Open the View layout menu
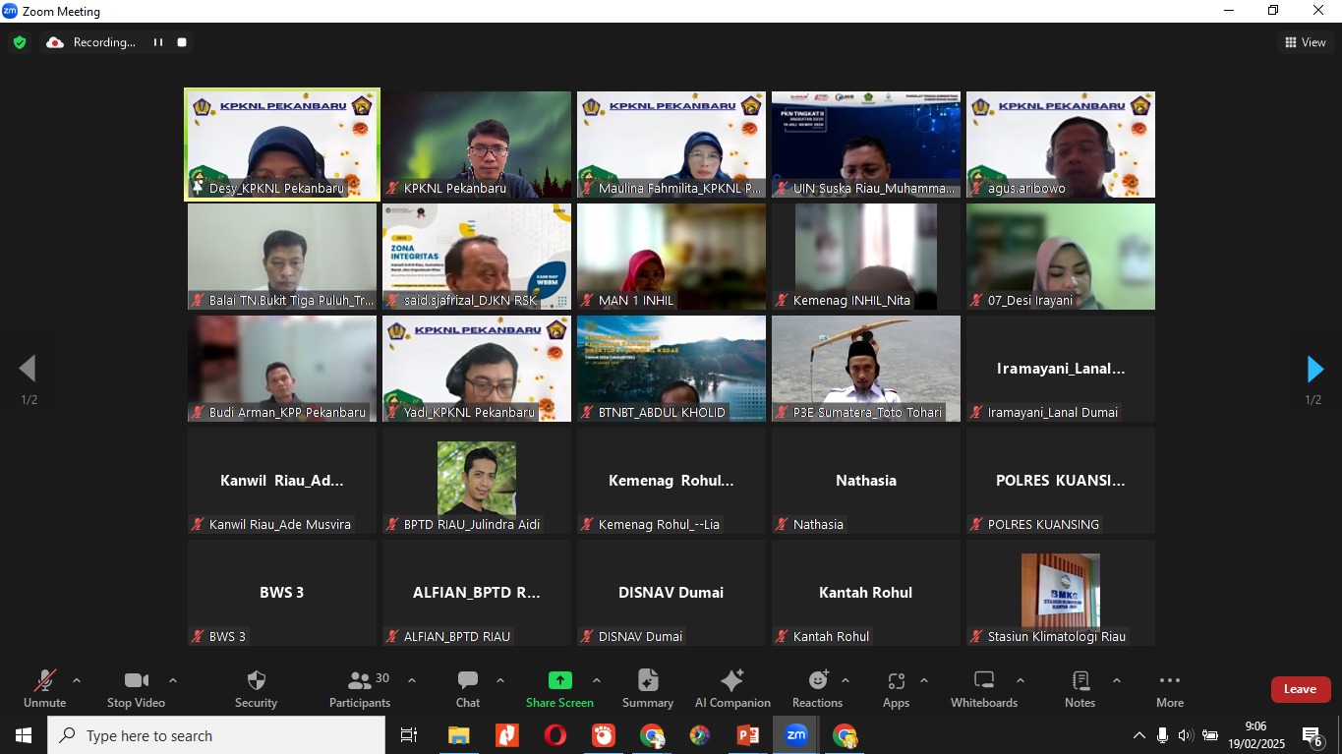 point(1305,42)
